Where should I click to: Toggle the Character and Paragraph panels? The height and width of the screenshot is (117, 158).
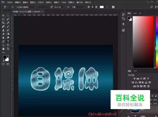click(x=113, y=7)
